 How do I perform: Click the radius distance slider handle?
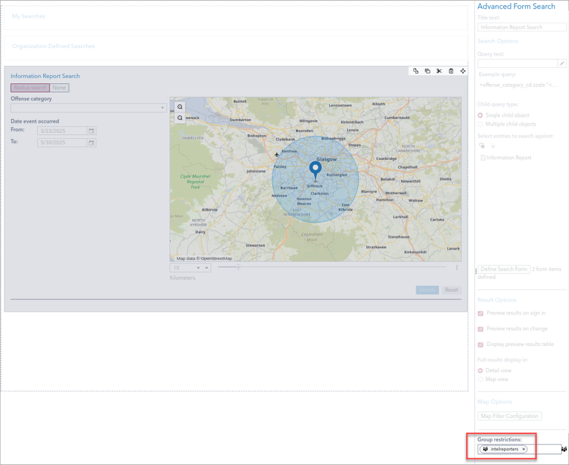click(239, 267)
